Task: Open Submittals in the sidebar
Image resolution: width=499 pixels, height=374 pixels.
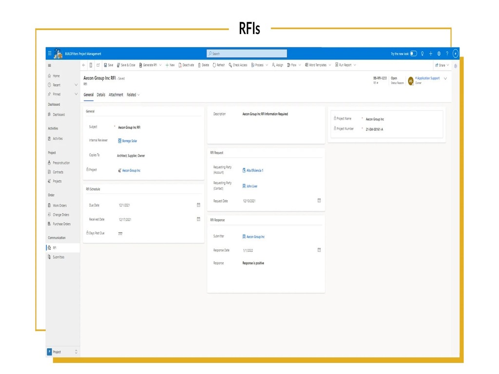Action: click(58, 257)
